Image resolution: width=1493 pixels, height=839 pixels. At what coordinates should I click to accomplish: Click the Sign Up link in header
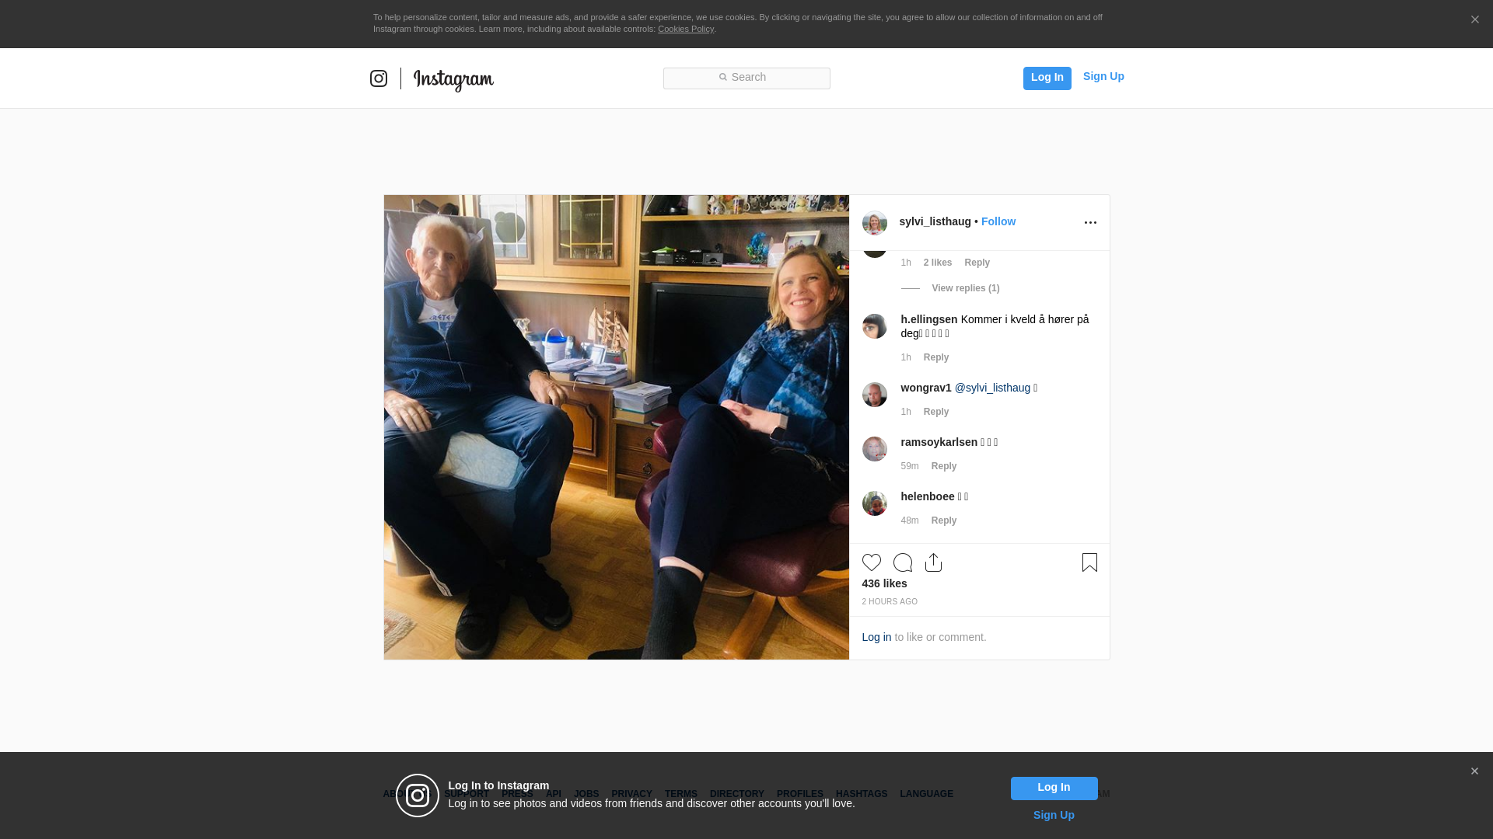point(1103,76)
